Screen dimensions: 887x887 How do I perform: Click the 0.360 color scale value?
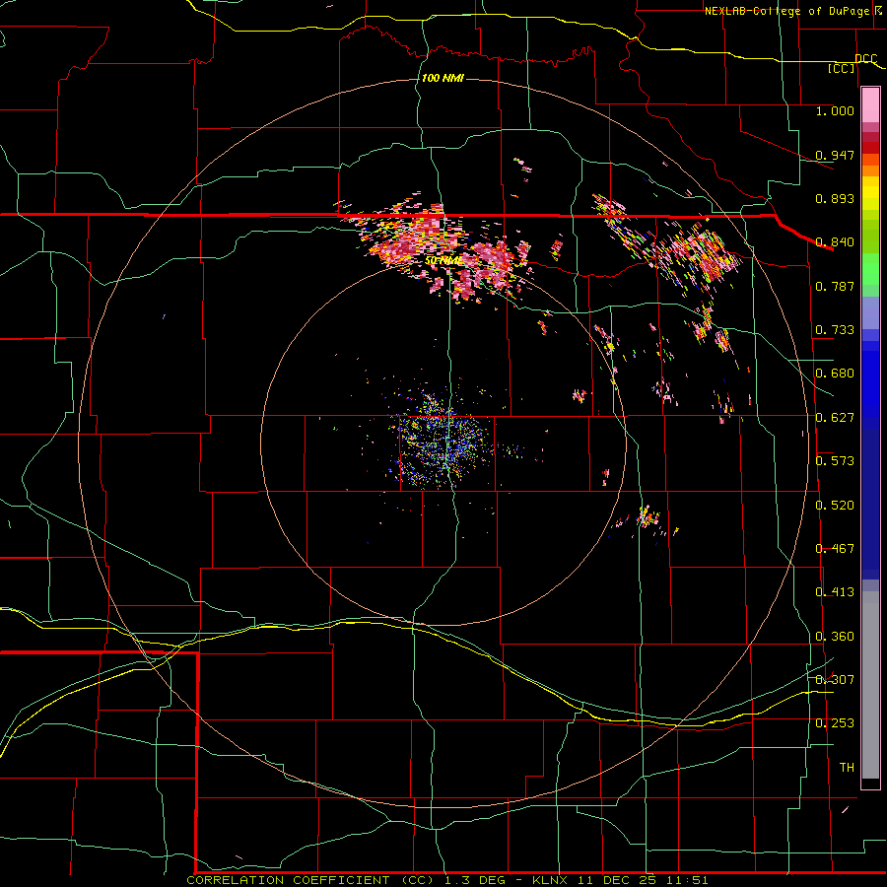[835, 636]
